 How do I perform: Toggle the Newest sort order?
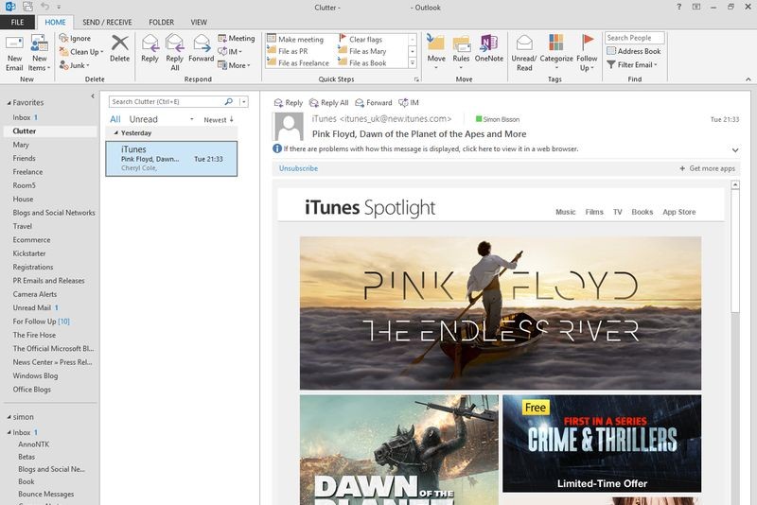coord(218,120)
